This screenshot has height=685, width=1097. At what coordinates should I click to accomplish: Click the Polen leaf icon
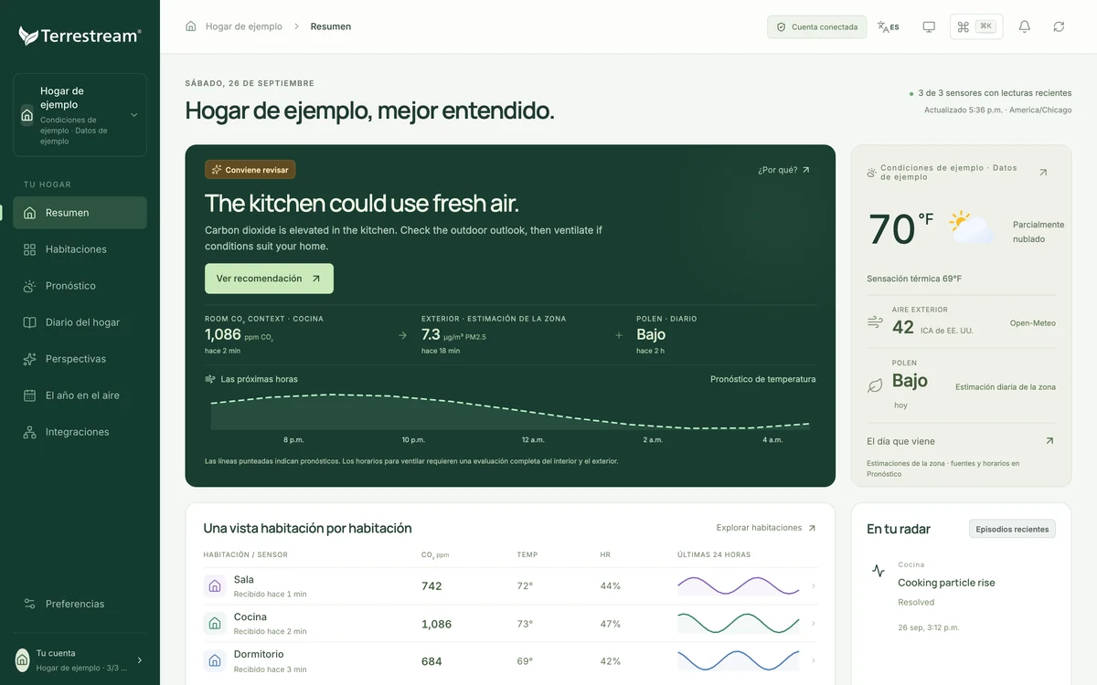[875, 386]
